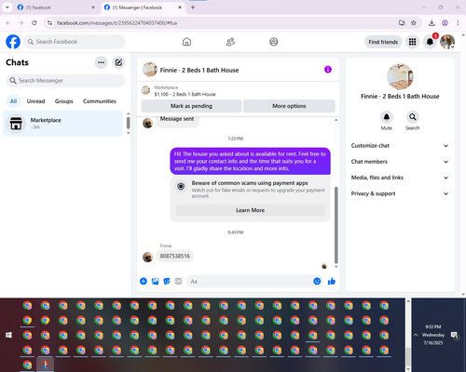Viewport: 466px width, 372px height.
Task: Send a thumbs-up like
Action: pyautogui.click(x=332, y=281)
